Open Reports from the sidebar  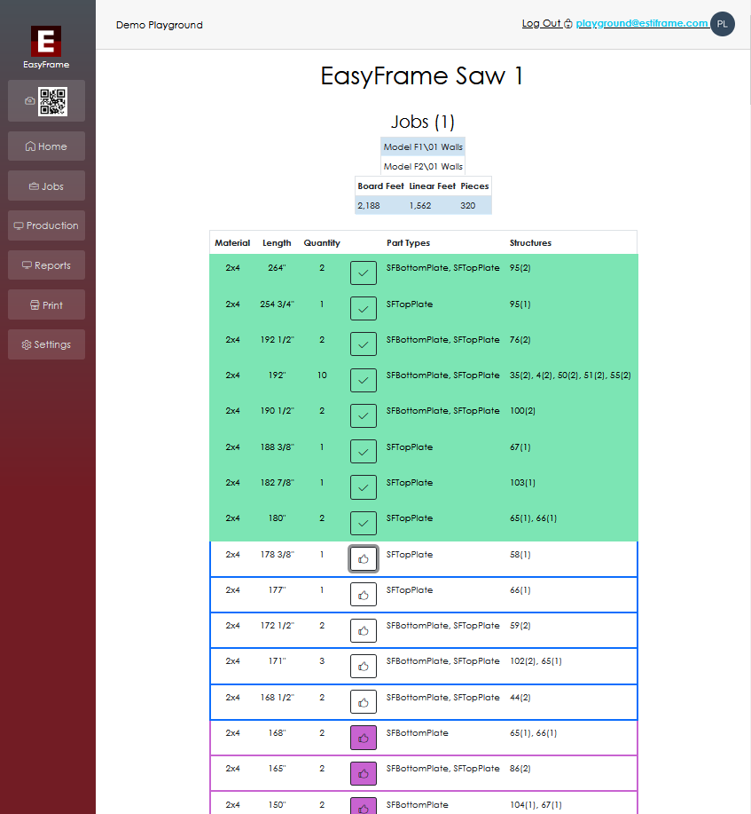tap(46, 265)
